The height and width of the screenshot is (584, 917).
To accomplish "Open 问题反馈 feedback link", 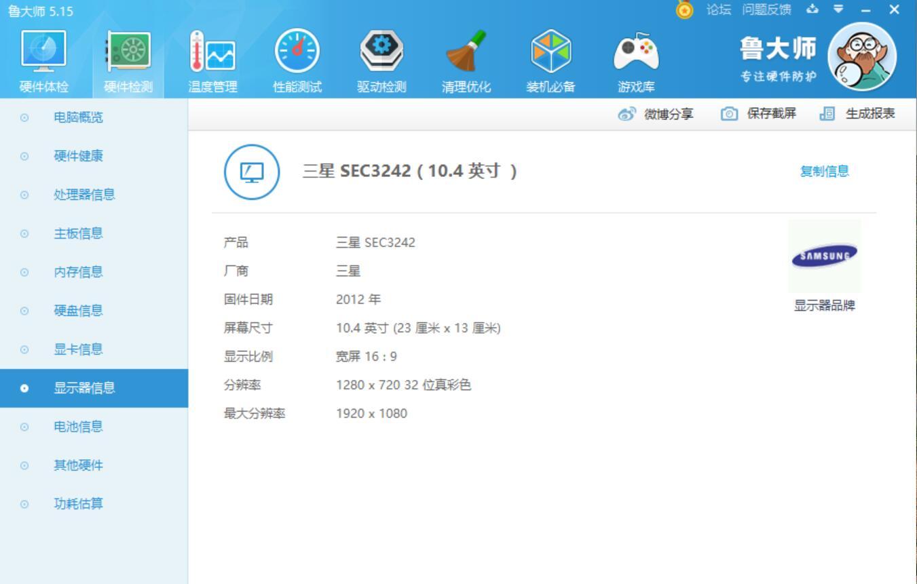I will (x=766, y=9).
